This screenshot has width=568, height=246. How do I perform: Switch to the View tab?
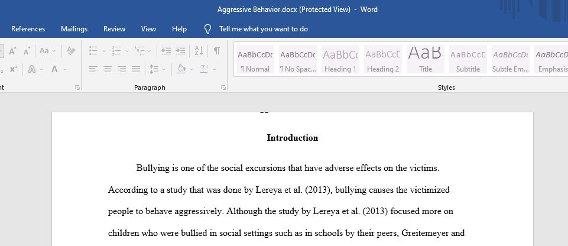(148, 29)
